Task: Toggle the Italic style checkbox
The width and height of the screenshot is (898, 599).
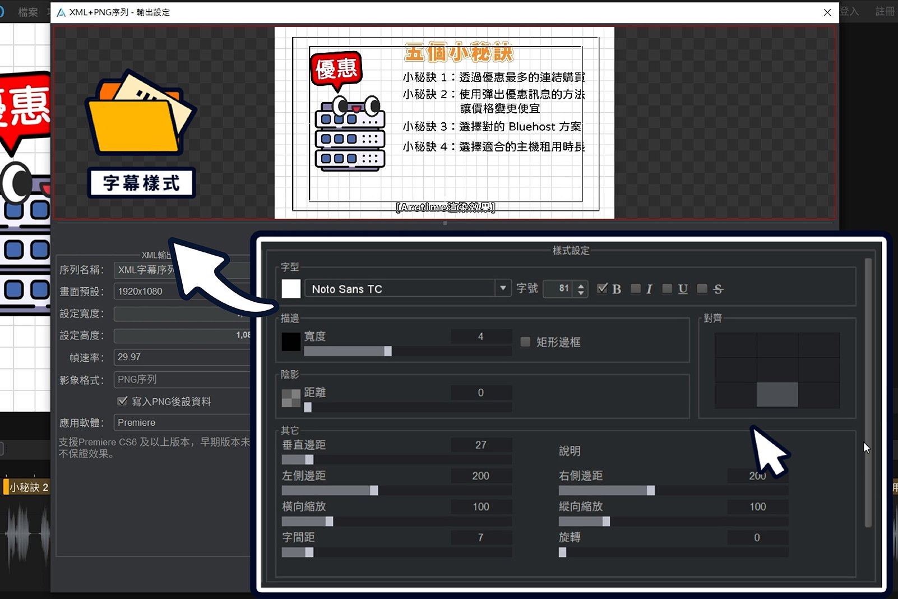Action: pos(636,288)
